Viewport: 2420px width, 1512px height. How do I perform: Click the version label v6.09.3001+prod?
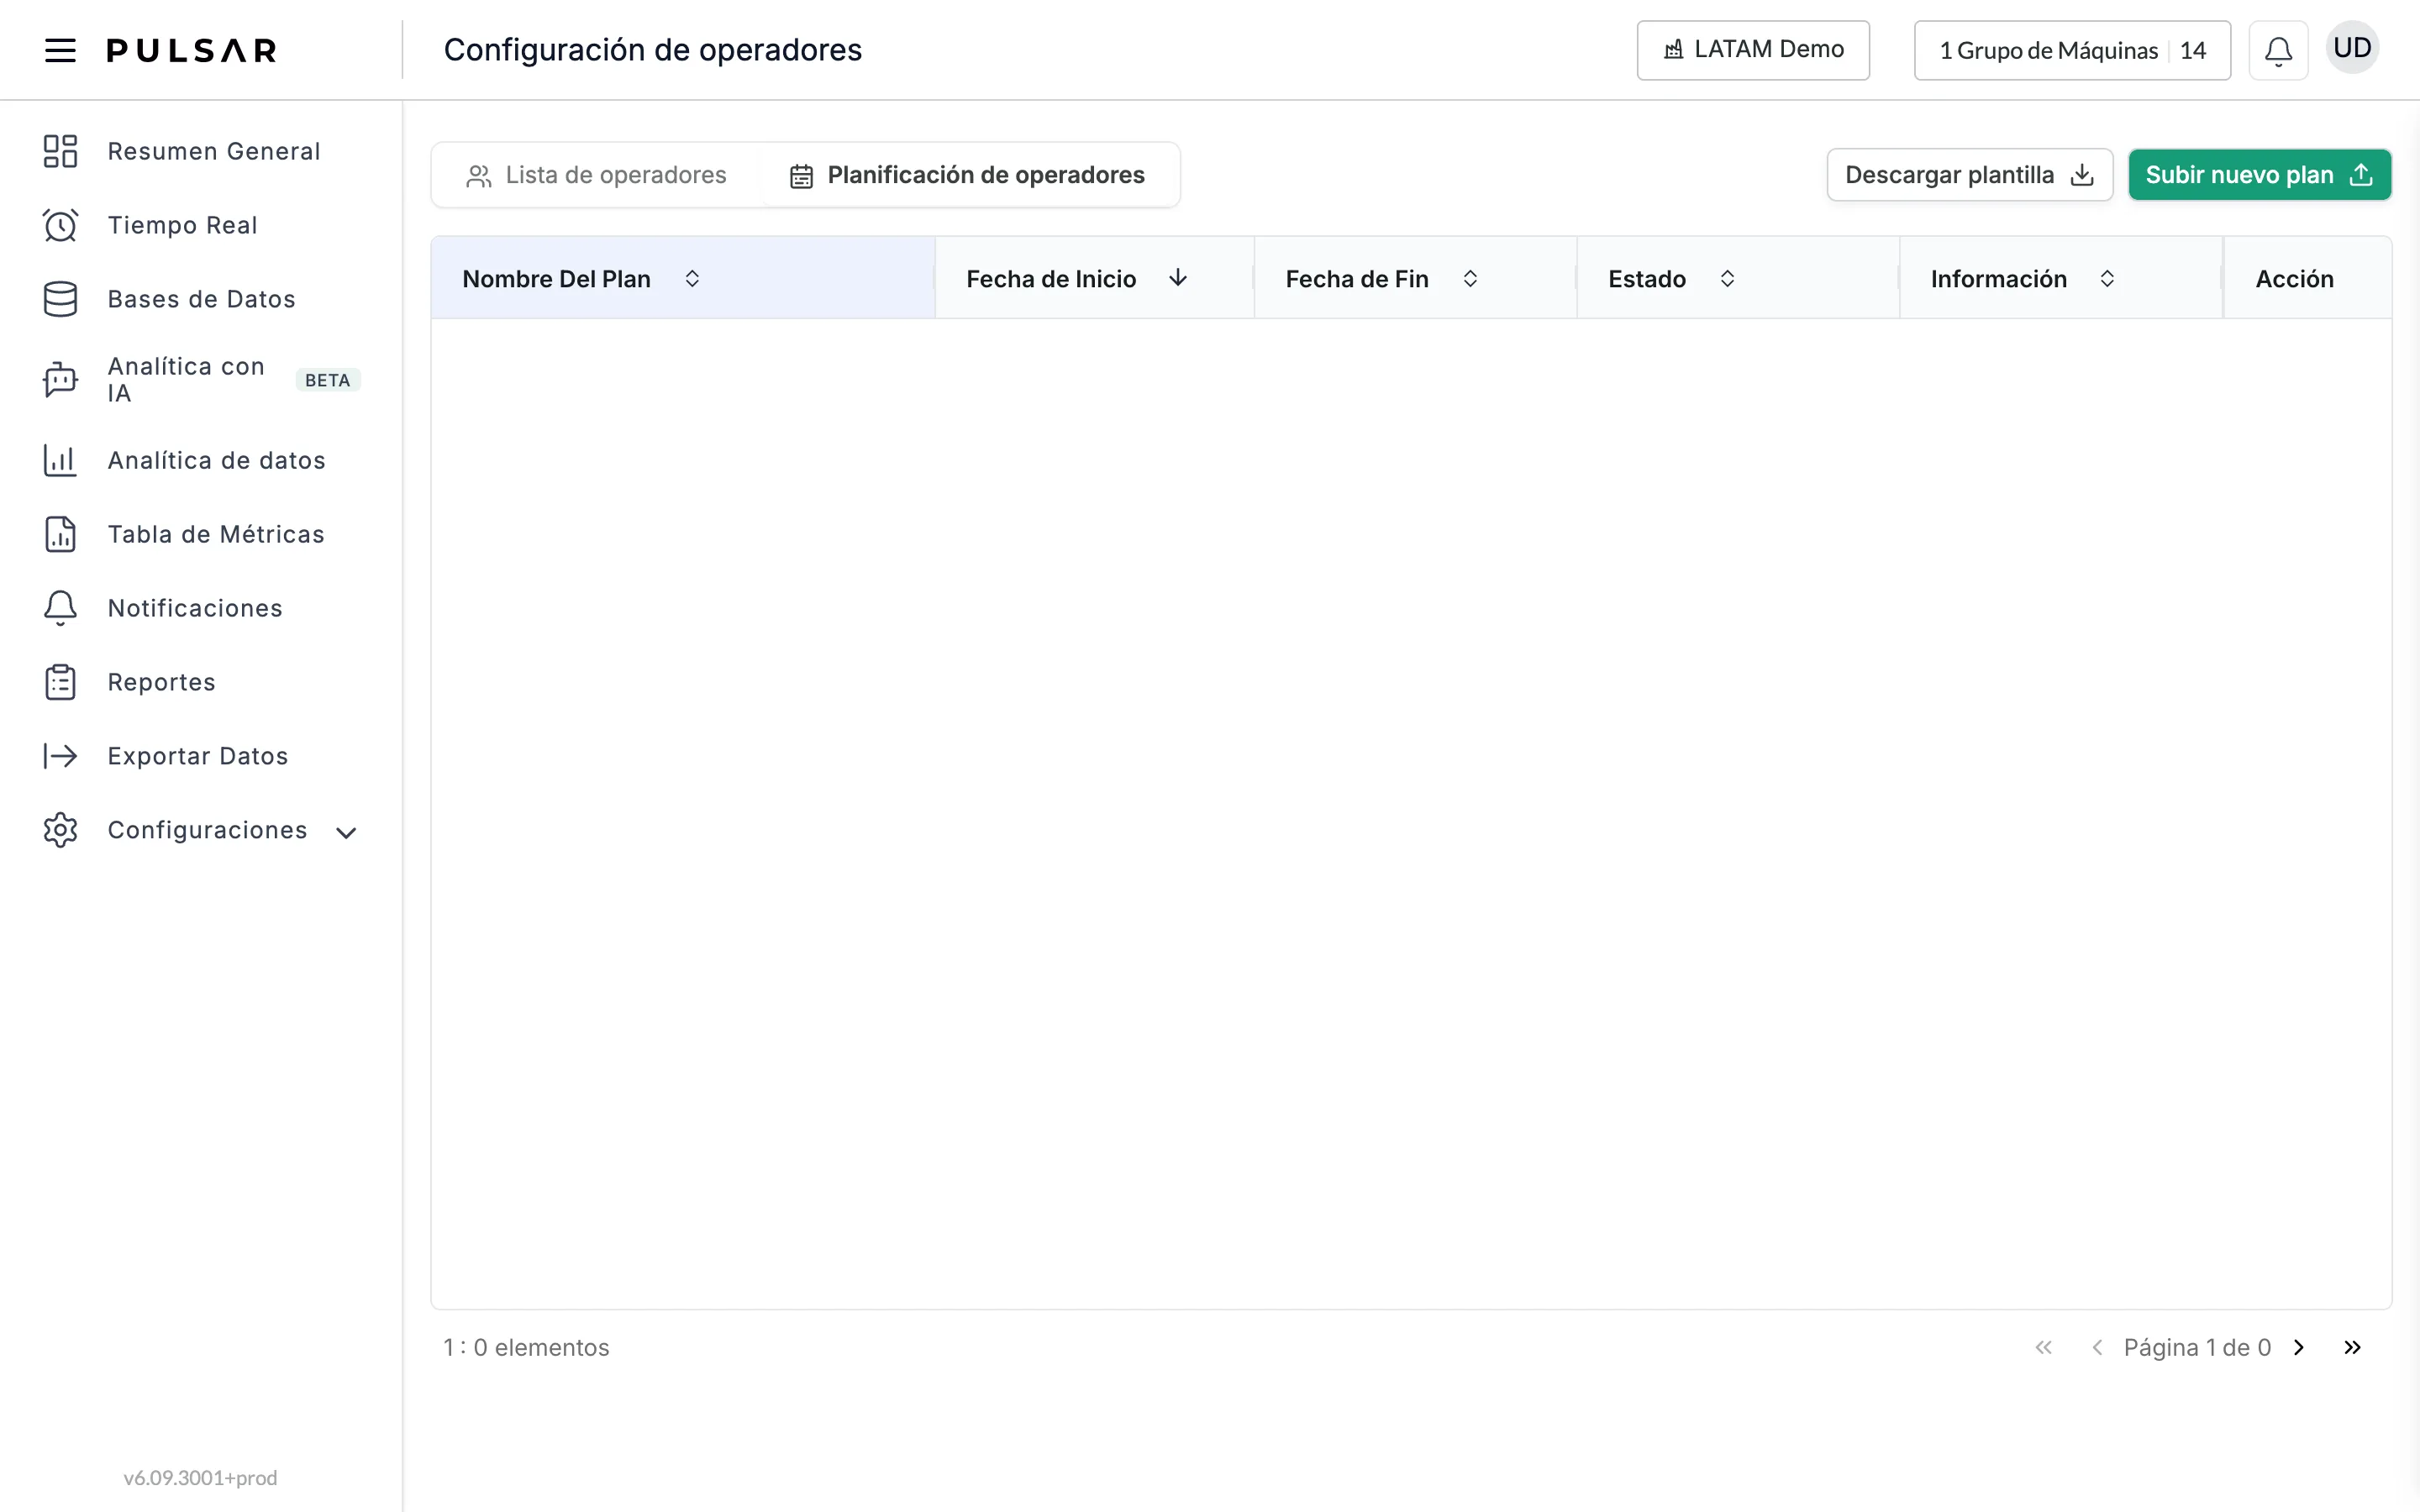(x=200, y=1477)
